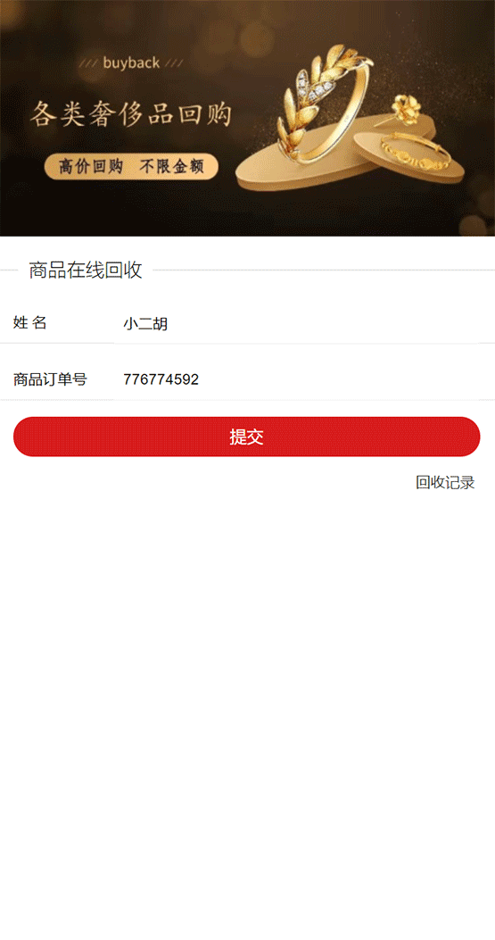Click the dotted divider right of 商品在线回收

pos(324,270)
